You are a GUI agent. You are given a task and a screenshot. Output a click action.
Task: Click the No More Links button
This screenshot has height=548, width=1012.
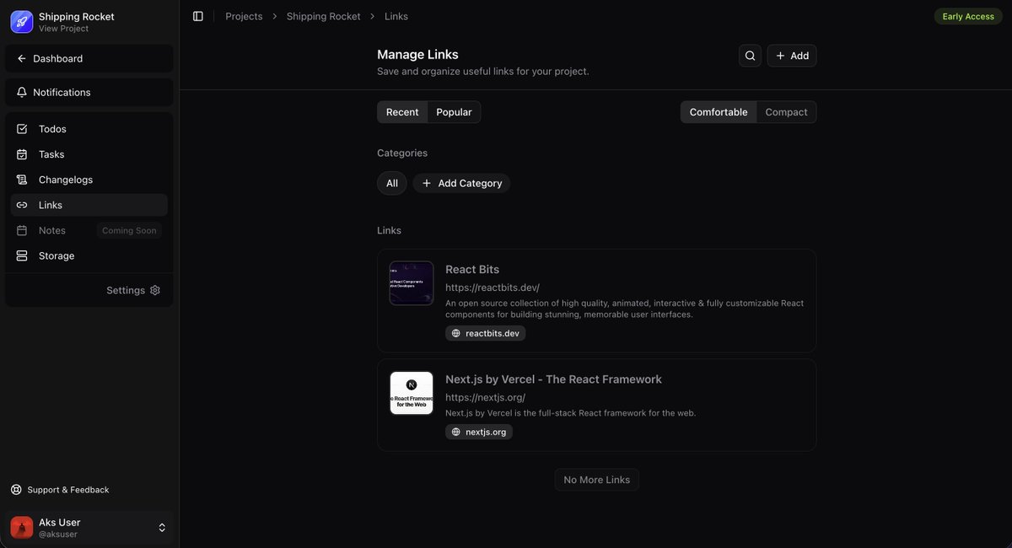[597, 480]
